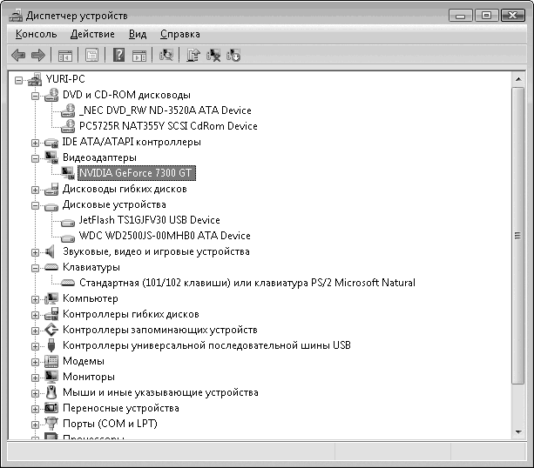Collapse the Клавиатуры category
Image resolution: width=534 pixels, height=468 pixels.
(35, 267)
